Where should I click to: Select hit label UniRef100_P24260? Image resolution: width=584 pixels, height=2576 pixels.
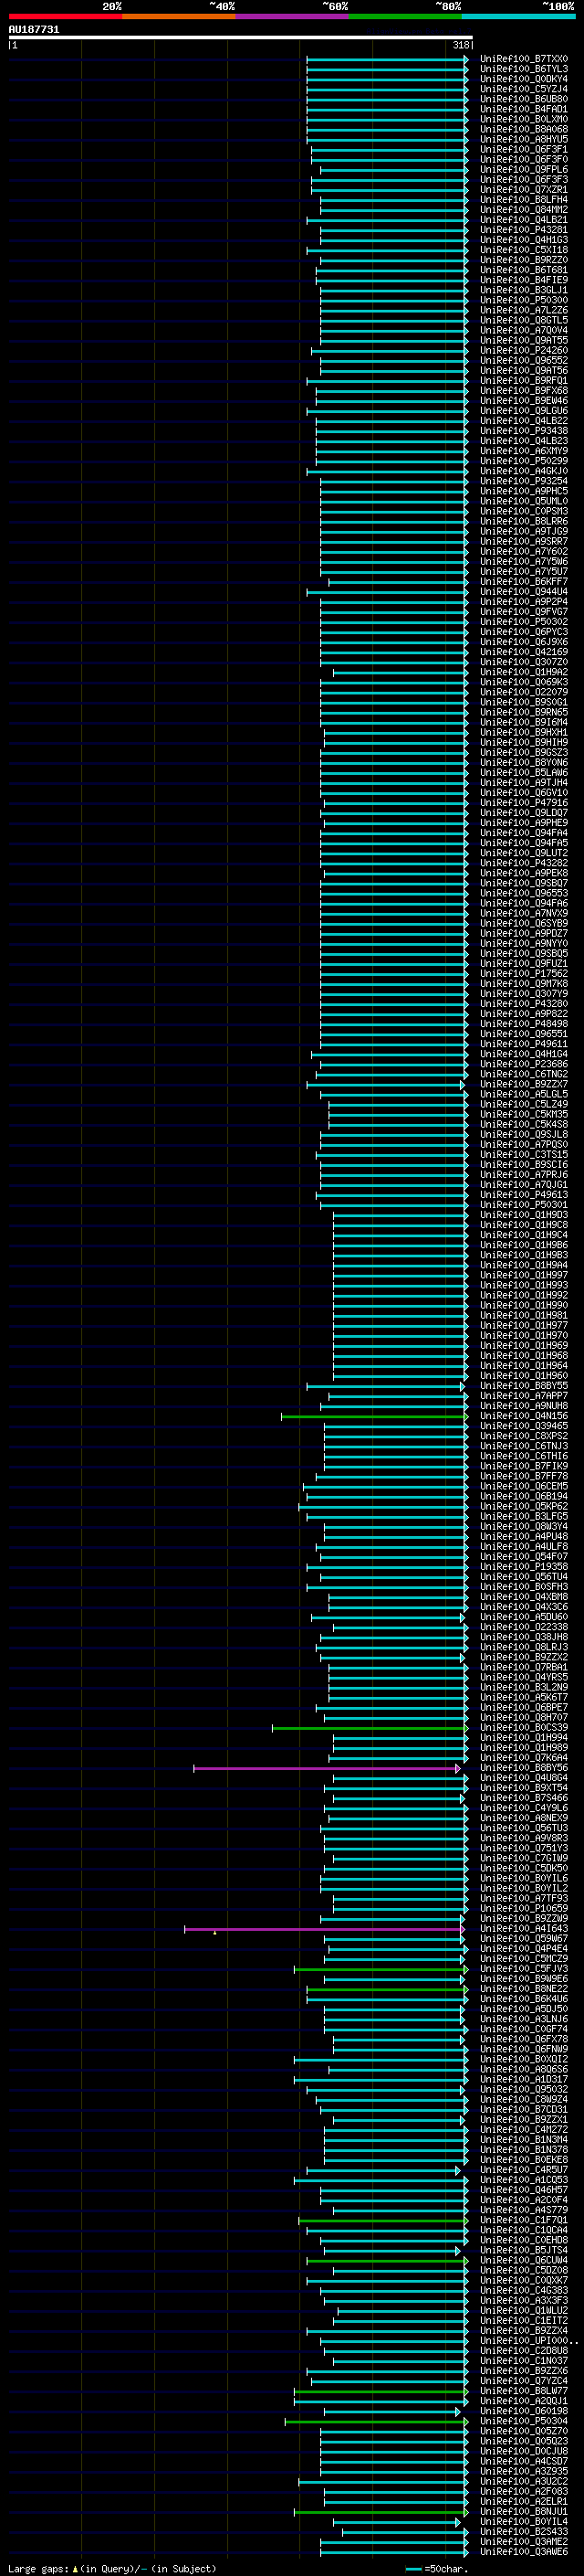coord(523,351)
